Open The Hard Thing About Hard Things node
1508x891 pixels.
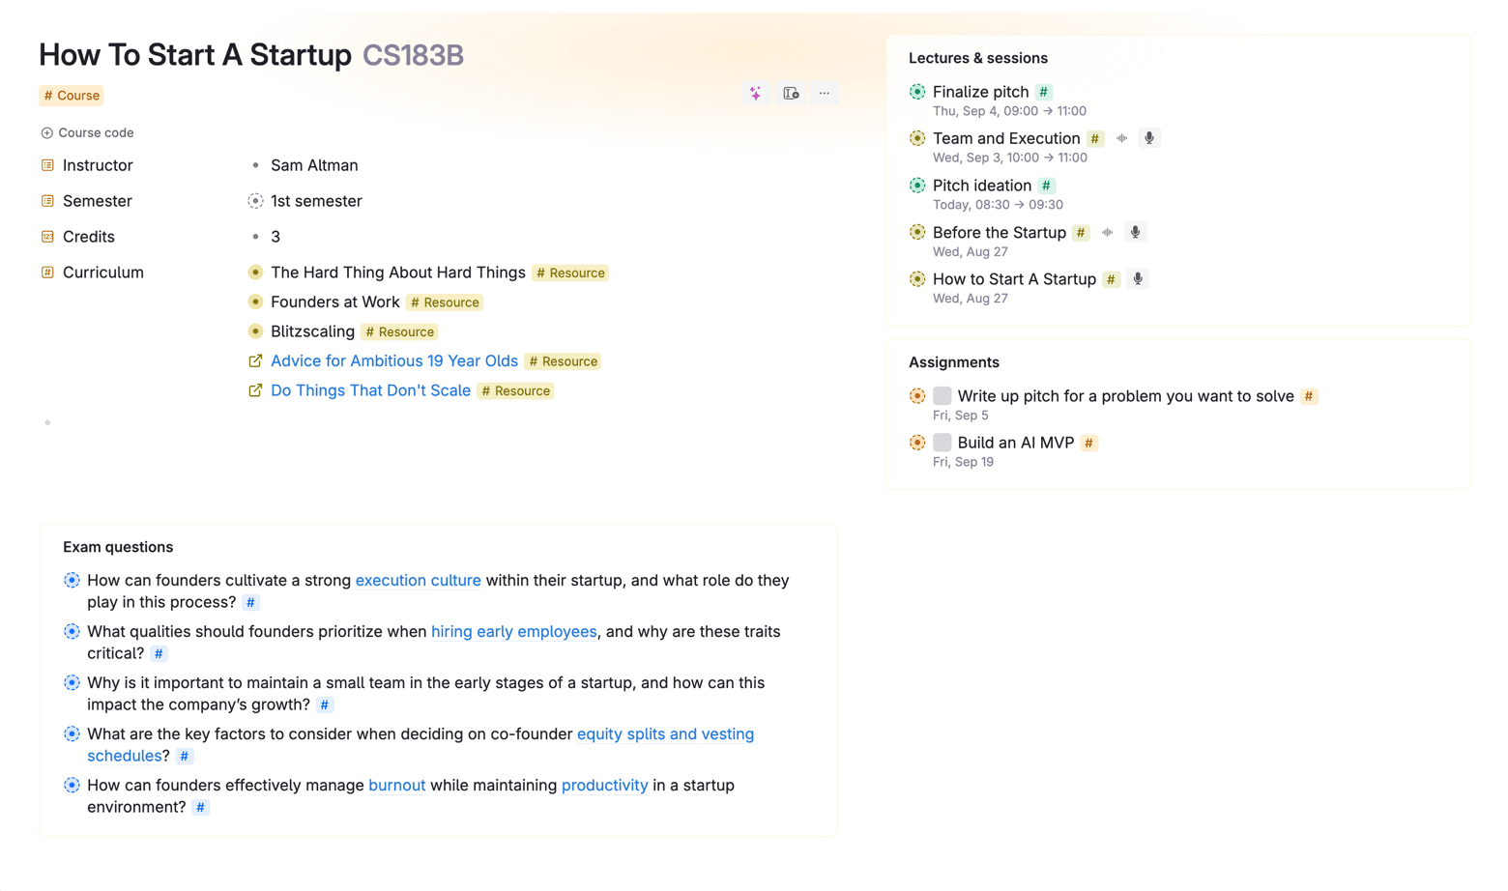click(x=398, y=273)
